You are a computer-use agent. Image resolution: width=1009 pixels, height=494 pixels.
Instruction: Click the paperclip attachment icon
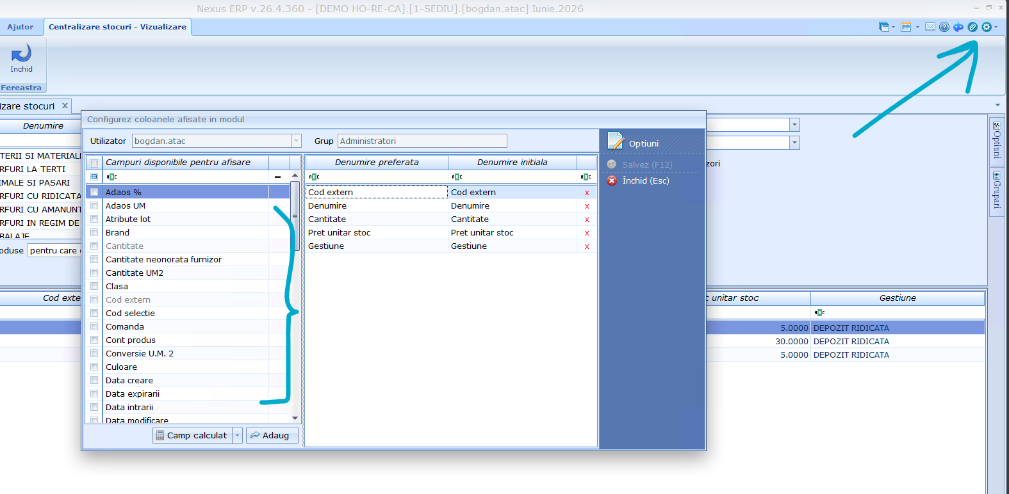tap(972, 27)
